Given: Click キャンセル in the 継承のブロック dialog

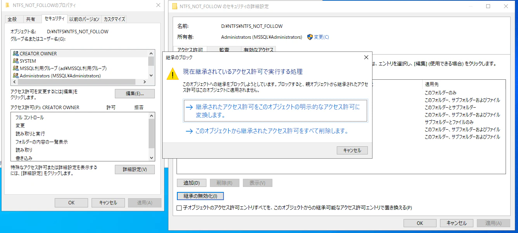Looking at the screenshot, I should [352, 151].
